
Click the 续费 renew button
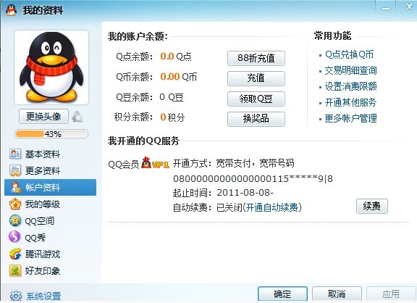pyautogui.click(x=372, y=206)
